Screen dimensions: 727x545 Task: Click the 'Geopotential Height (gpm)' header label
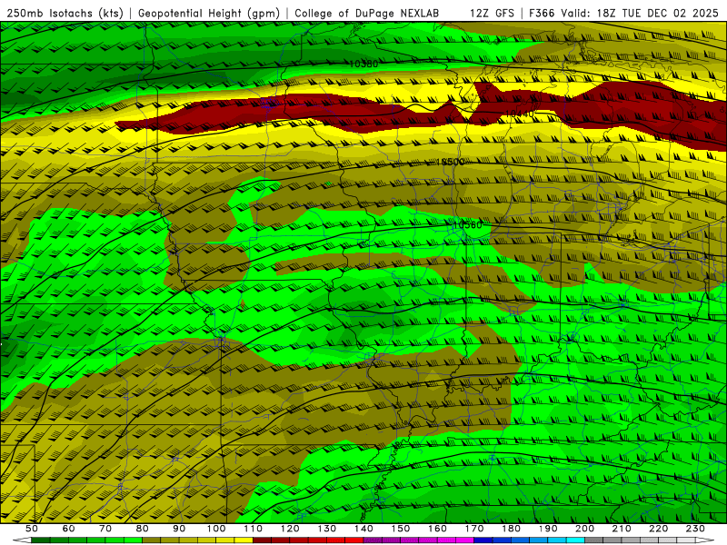tap(209, 13)
